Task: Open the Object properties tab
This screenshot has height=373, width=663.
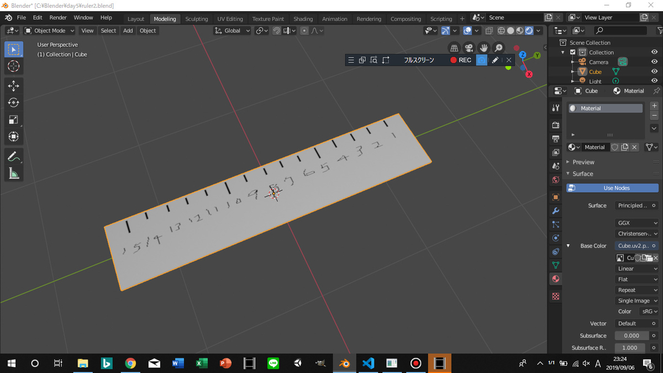Action: [556, 197]
